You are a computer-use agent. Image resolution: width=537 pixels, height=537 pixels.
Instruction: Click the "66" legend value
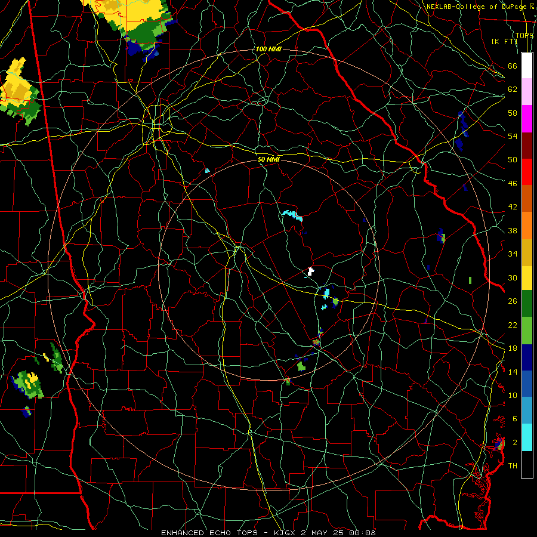tap(513, 66)
